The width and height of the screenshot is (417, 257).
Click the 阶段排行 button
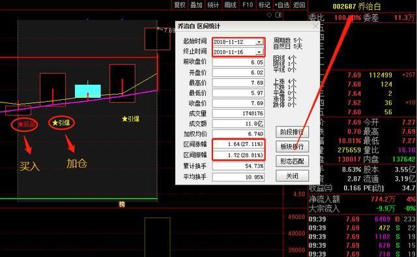(x=292, y=132)
